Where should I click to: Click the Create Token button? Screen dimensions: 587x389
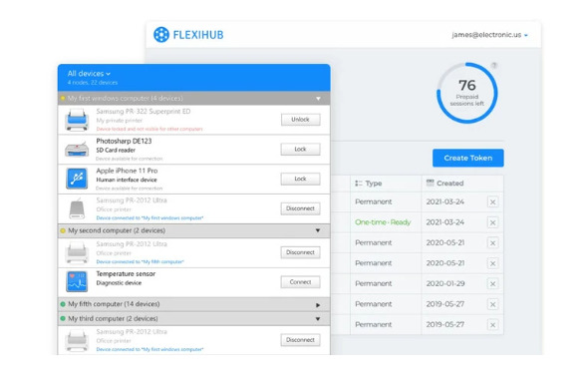tap(468, 158)
